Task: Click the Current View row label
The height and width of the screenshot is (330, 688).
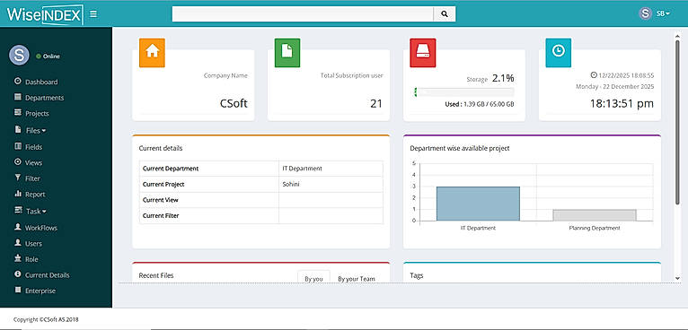Action: [161, 200]
